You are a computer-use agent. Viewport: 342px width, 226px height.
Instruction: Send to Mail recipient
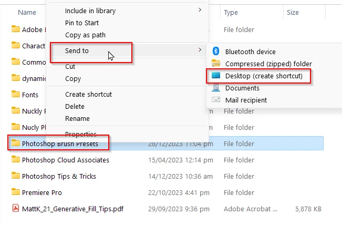246,100
